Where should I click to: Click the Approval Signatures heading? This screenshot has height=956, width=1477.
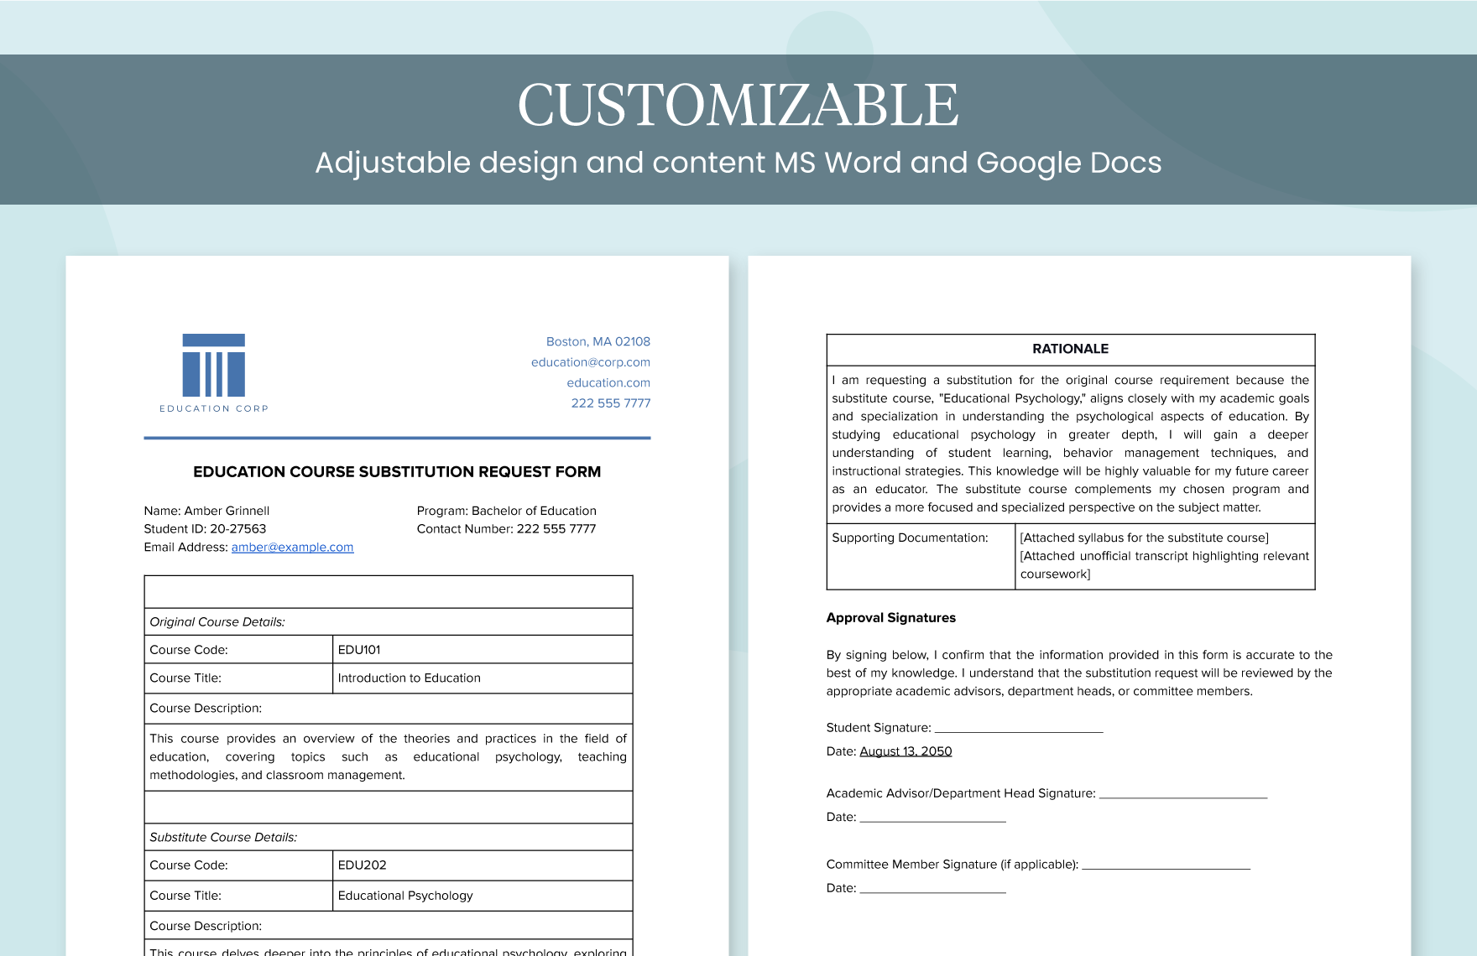click(891, 617)
